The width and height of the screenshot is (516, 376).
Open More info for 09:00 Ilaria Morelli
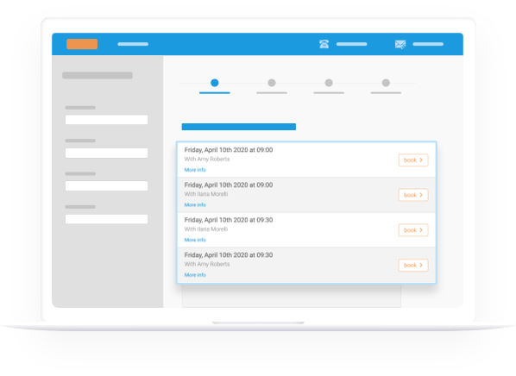(195, 204)
